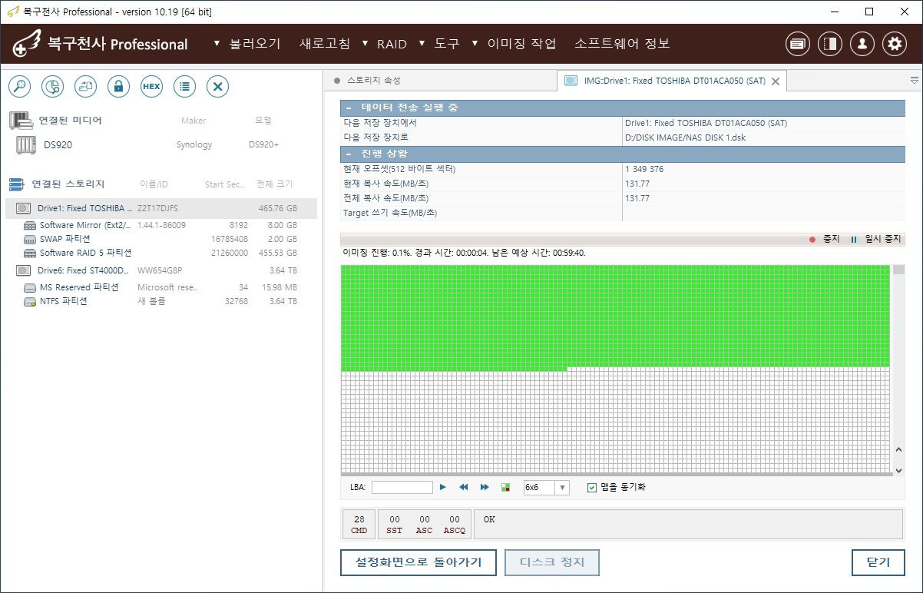Click the 닫기 button
Image resolution: width=923 pixels, height=593 pixels.
tap(878, 562)
